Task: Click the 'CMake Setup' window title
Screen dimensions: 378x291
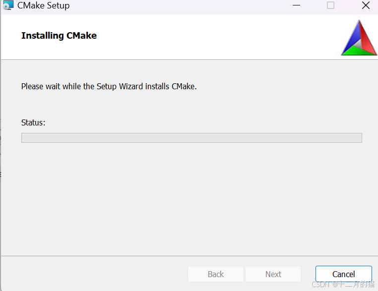Action: point(43,5)
